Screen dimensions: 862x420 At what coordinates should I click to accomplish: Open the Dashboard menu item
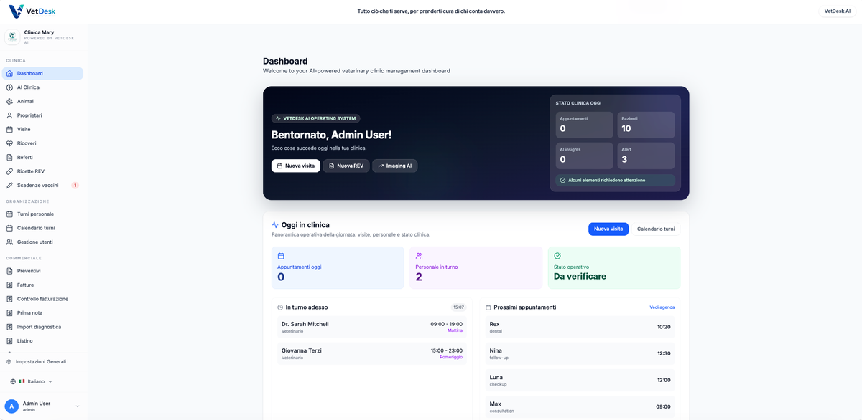click(x=42, y=73)
